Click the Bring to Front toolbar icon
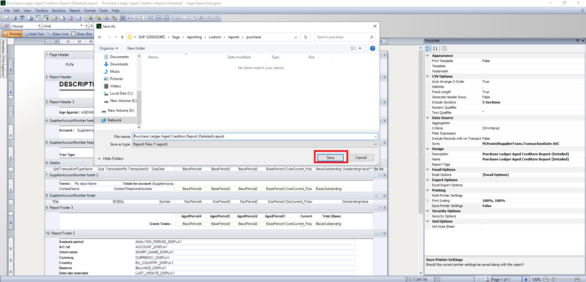This screenshot has height=282, width=586. tap(90, 18)
